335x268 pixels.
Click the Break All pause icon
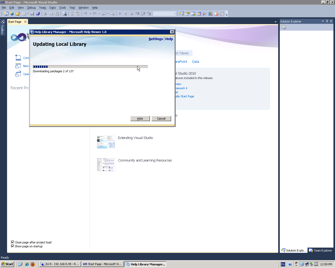pyautogui.click(x=126, y=14)
